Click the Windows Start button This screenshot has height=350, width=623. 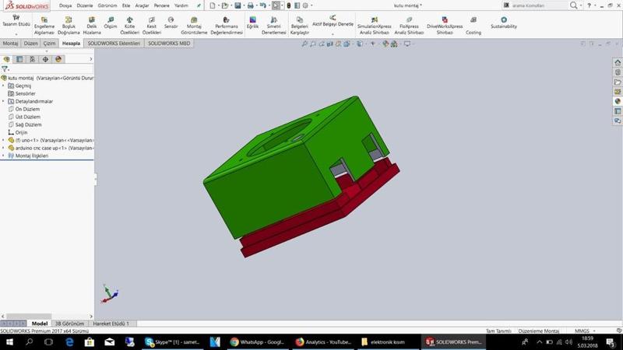(9, 341)
